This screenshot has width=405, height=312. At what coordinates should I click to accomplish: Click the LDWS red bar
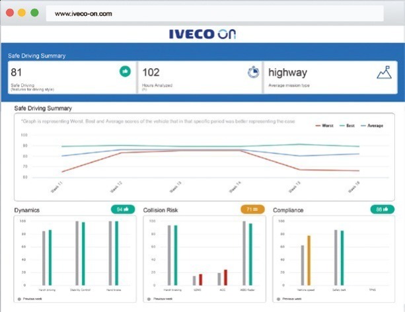pyautogui.click(x=201, y=280)
